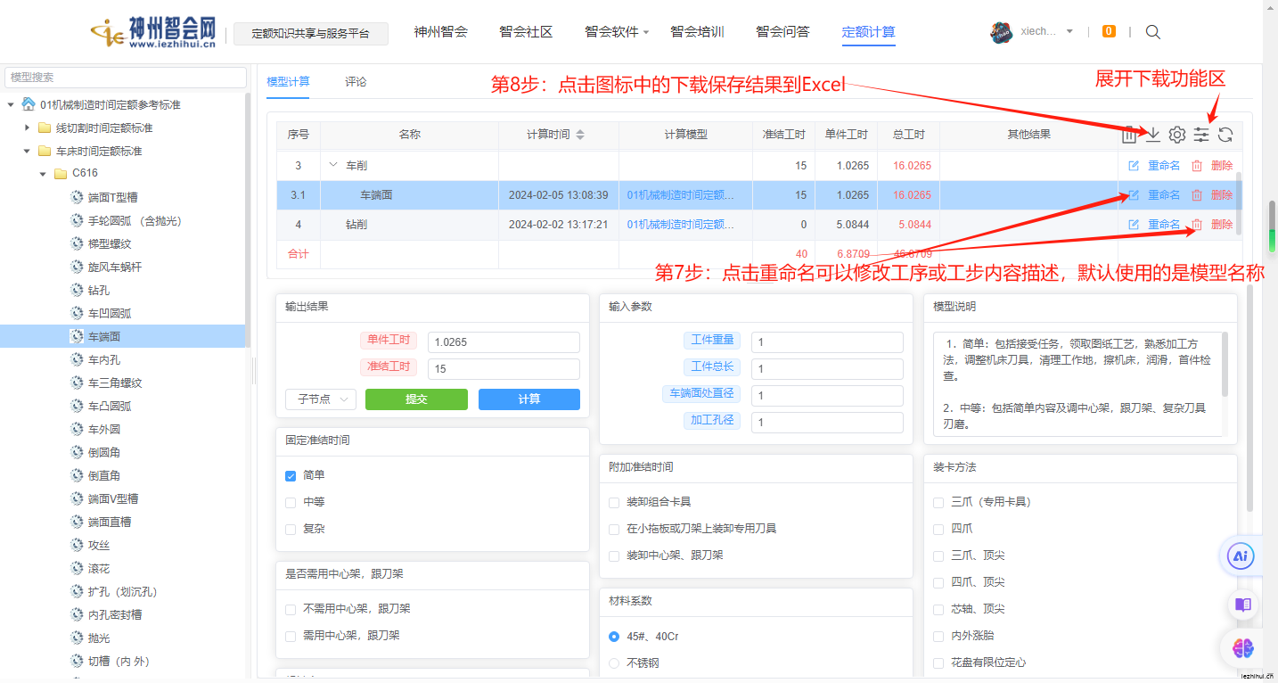1278x683 pixels.
Task: Expand the 线切割时间定额标准 tree node
Action: 27,128
